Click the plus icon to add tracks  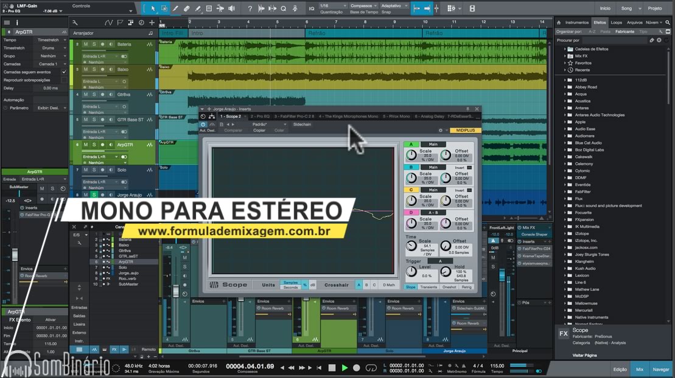click(152, 22)
